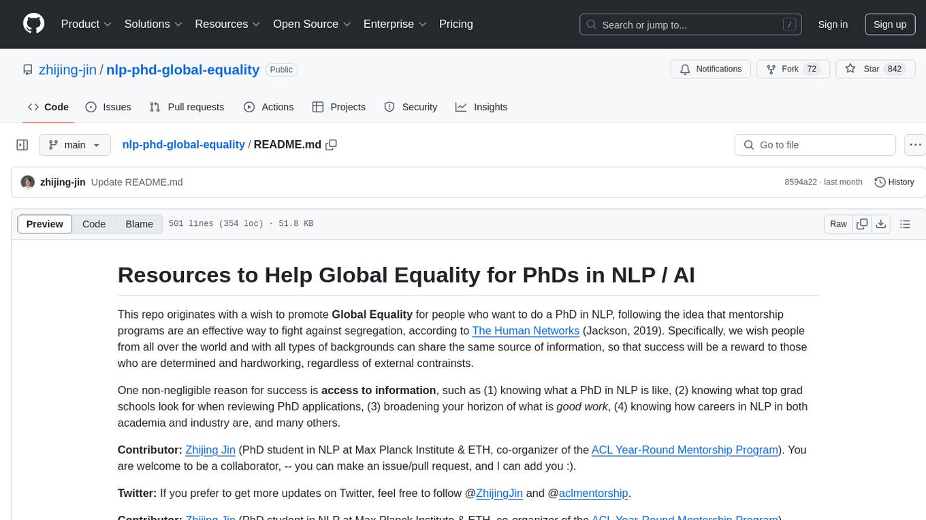This screenshot has height=520, width=926.
Task: Copy raw file contents
Action: [862, 224]
